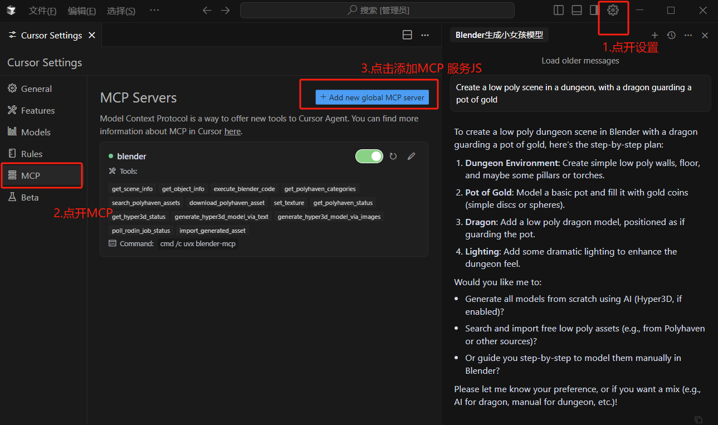Click the get_object_info tool tag
This screenshot has width=718, height=425.
coord(183,189)
